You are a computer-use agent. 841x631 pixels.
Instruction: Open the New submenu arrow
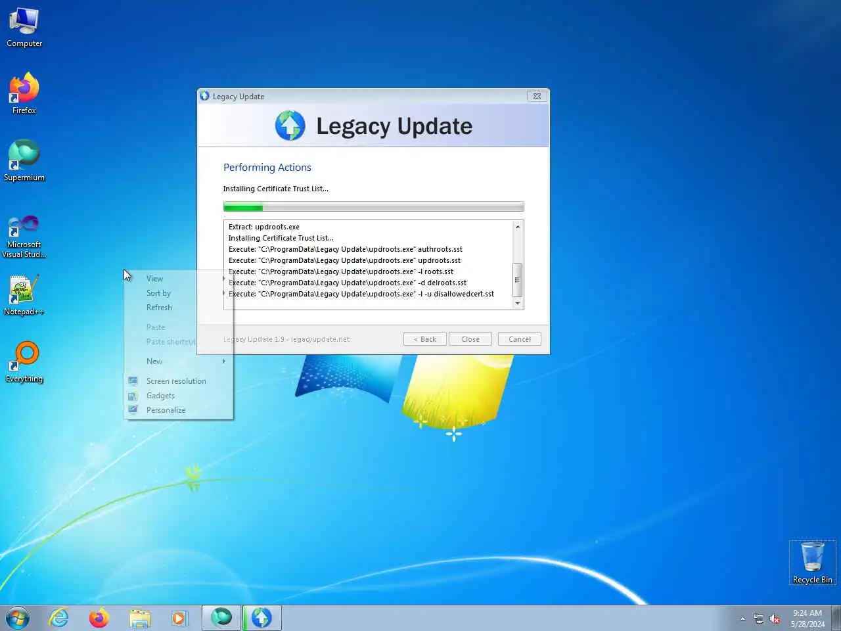click(x=223, y=362)
